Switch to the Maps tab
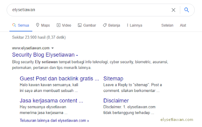 coord(43,25)
